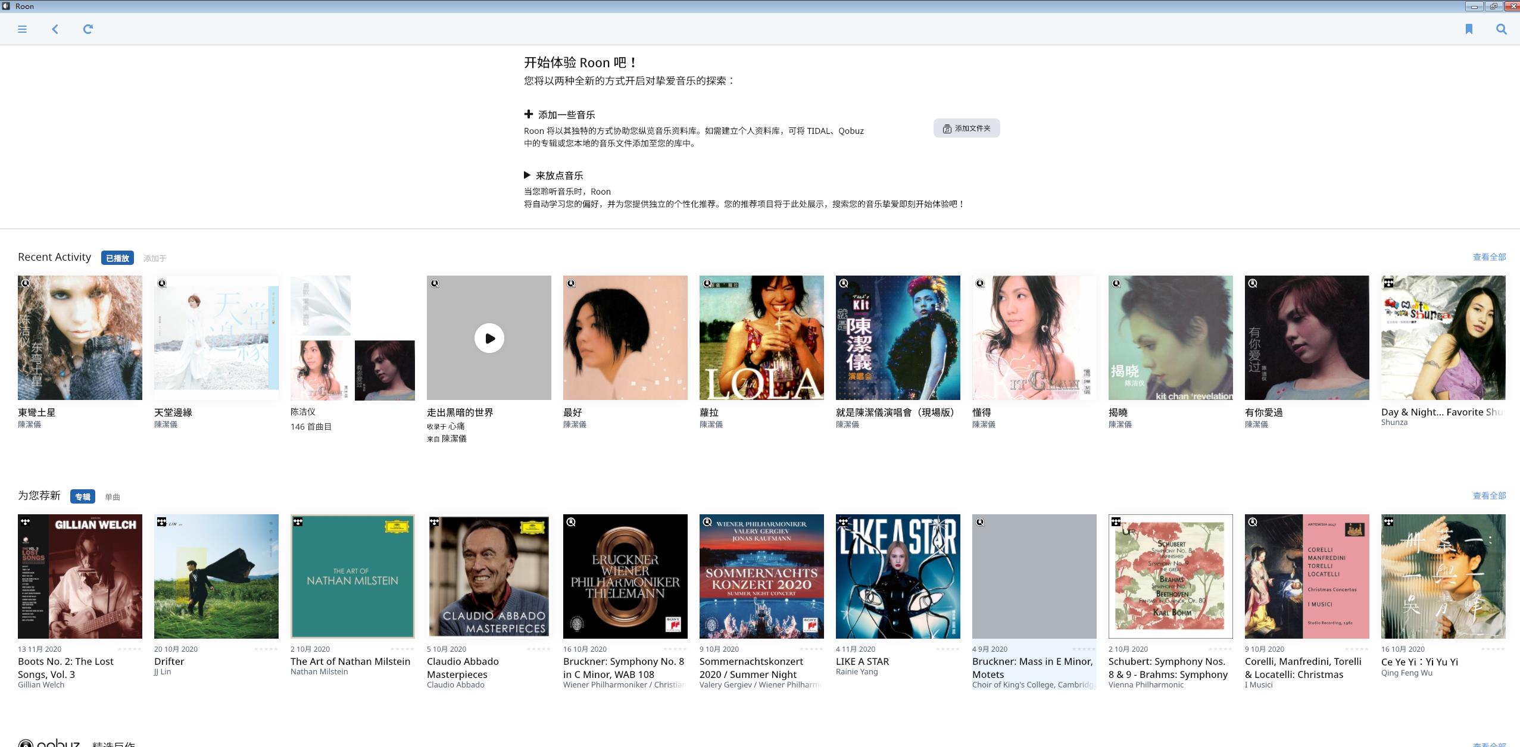Image resolution: width=1520 pixels, height=747 pixels.
Task: Open 查看全部 for Recent Activity
Action: click(1489, 257)
